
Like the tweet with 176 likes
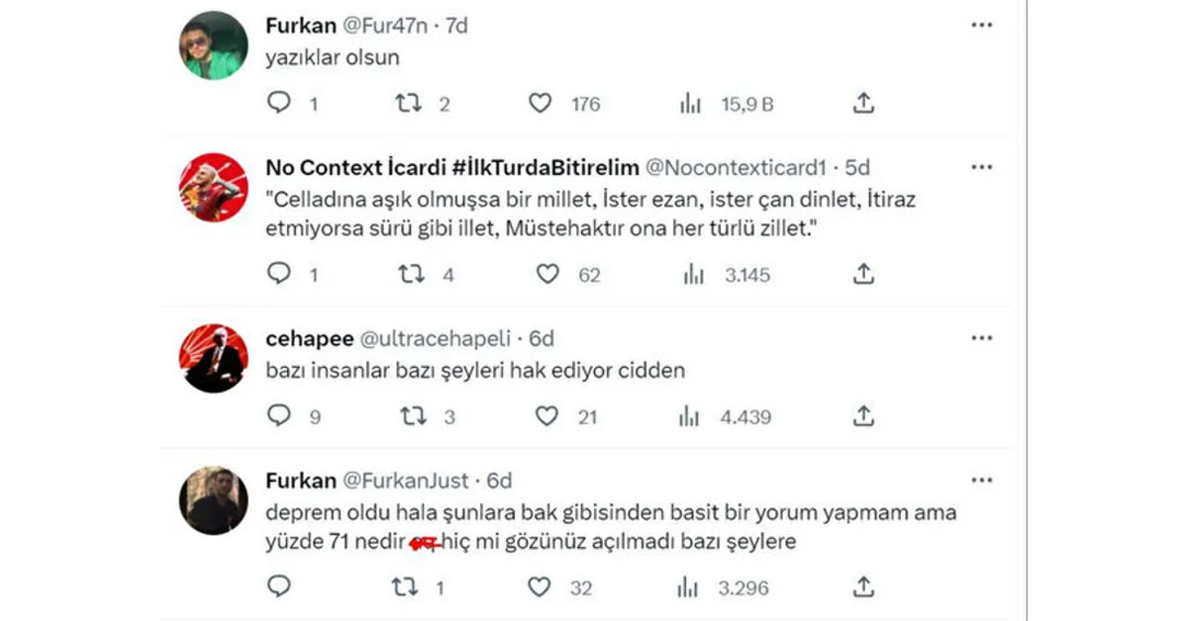point(540,103)
